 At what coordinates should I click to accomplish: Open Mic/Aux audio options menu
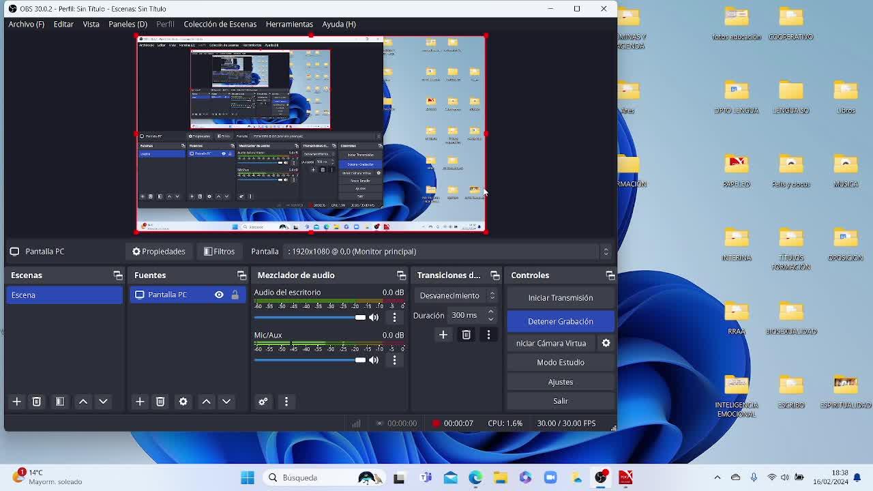[394, 360]
